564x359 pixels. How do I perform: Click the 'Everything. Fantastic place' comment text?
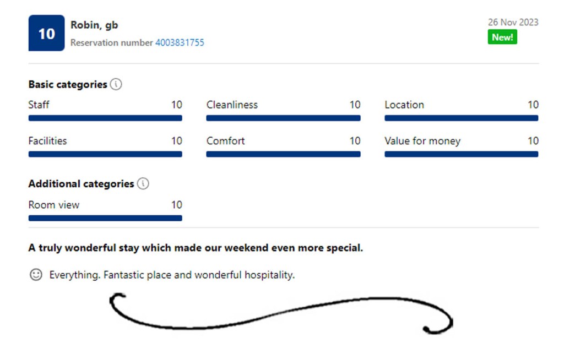[x=172, y=275]
